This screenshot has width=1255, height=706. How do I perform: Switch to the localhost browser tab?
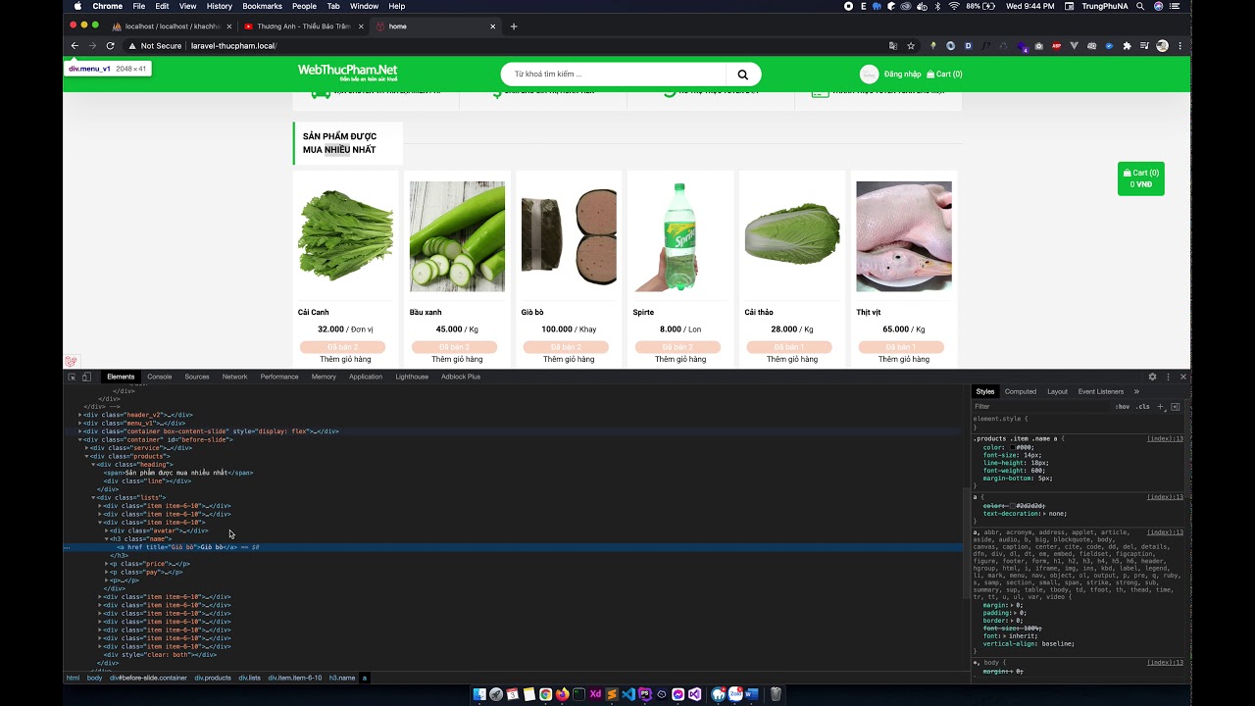[x=172, y=26]
